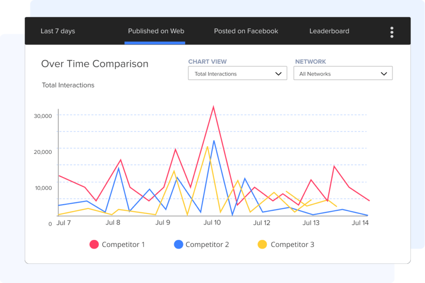Switch to the Last 7 days tab
Viewport: 425px width, 283px height.
coord(58,31)
